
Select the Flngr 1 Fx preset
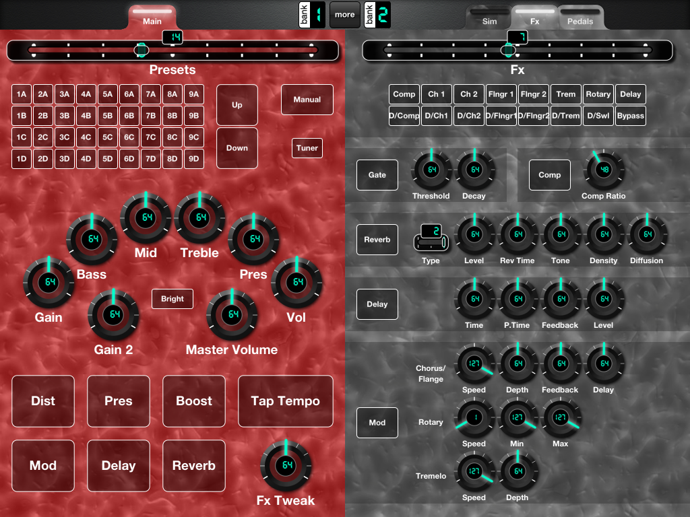pos(501,94)
